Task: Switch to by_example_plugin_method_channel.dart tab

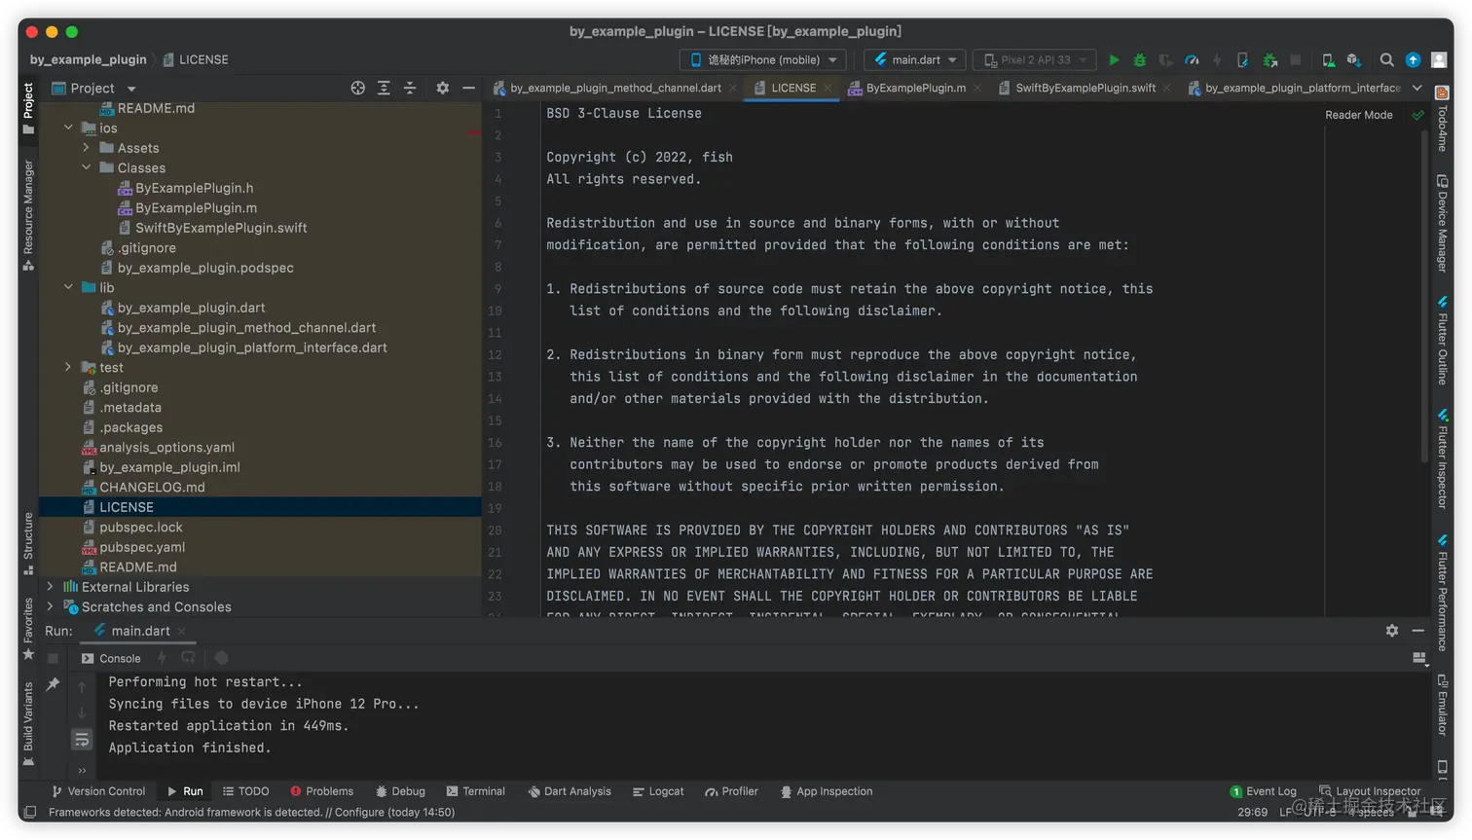Action: click(613, 88)
